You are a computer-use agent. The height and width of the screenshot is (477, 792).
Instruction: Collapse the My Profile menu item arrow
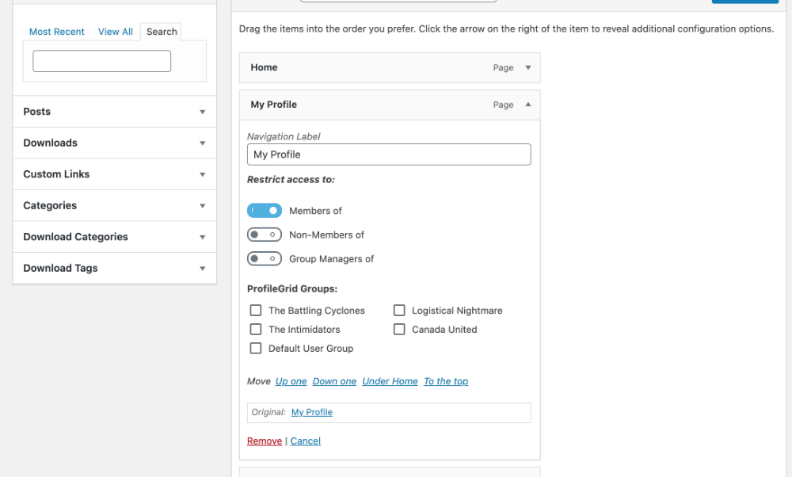528,105
